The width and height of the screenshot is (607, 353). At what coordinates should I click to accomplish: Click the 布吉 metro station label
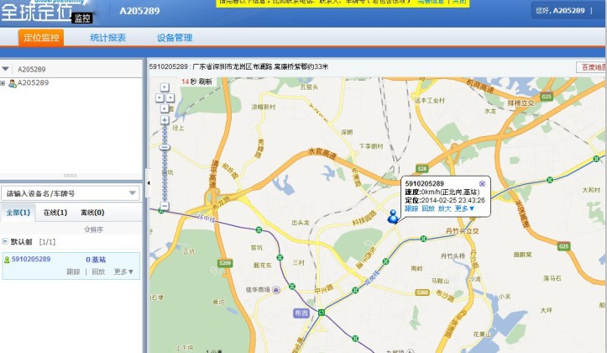point(301,313)
